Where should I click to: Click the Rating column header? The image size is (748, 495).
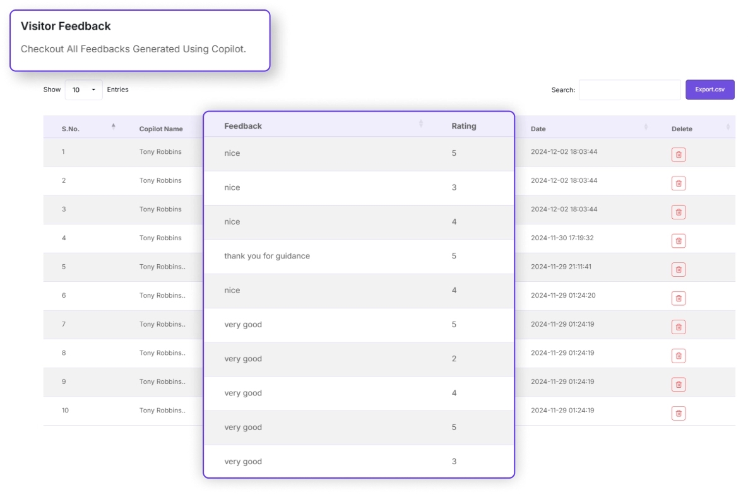coord(464,126)
